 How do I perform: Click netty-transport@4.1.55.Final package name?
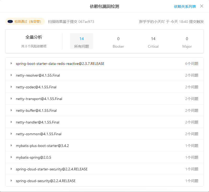[39, 99]
